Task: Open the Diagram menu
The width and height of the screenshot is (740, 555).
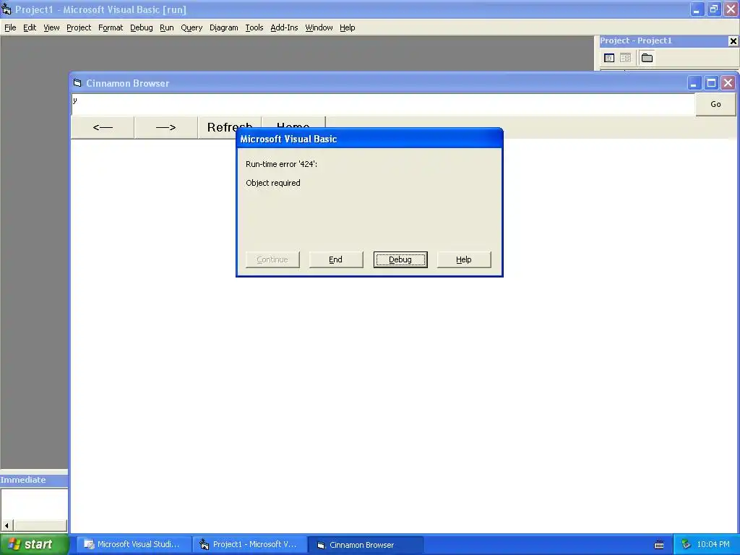Action: pyautogui.click(x=224, y=27)
